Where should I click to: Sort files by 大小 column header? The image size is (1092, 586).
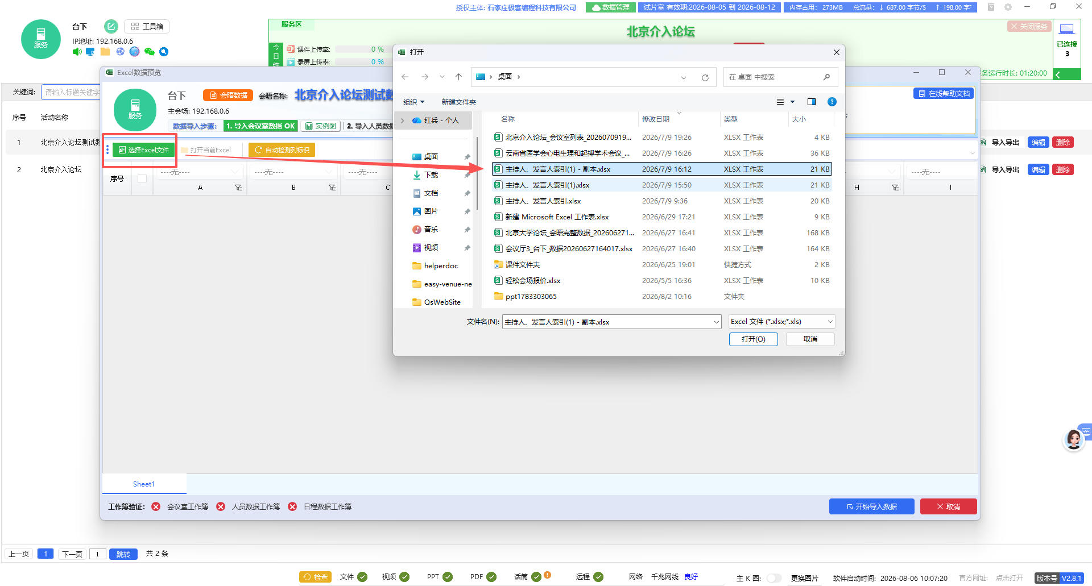tap(799, 119)
